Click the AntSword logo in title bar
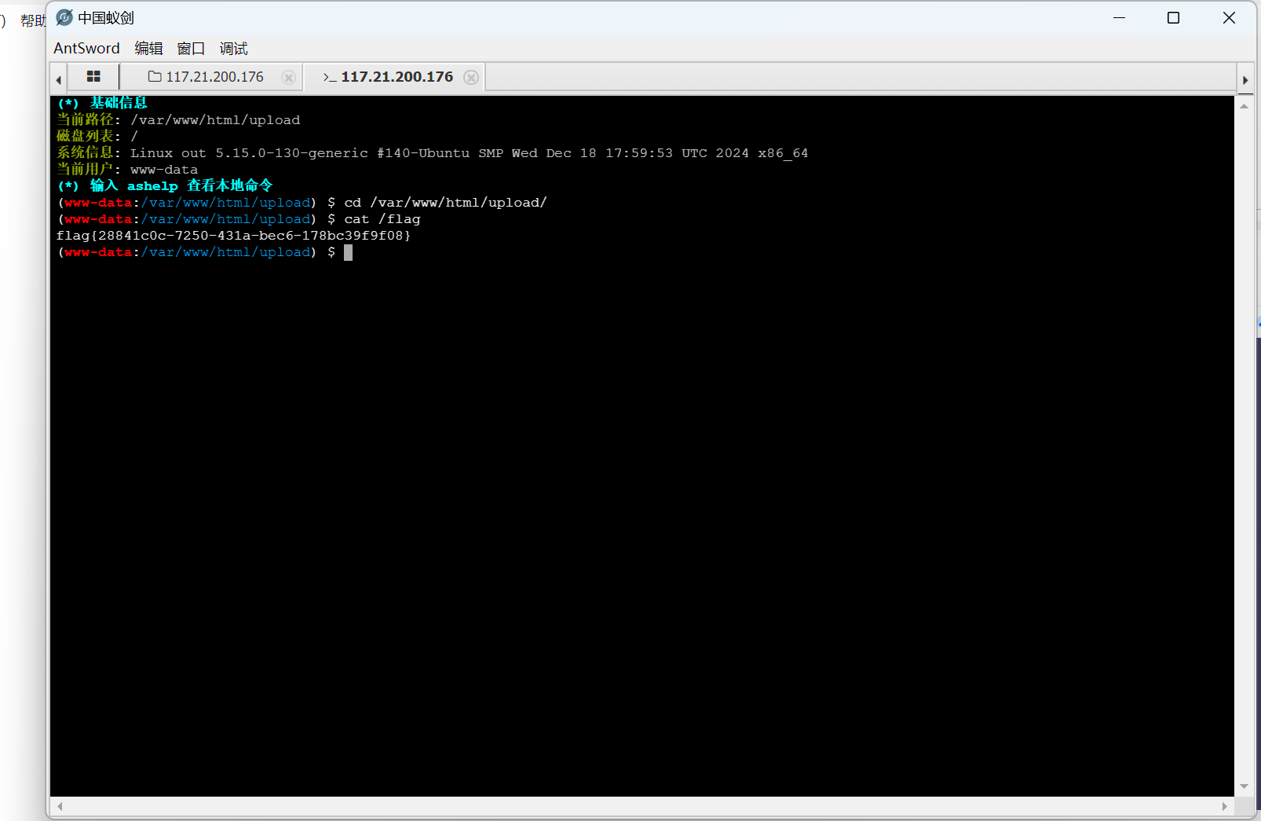This screenshot has height=821, width=1261. [64, 17]
